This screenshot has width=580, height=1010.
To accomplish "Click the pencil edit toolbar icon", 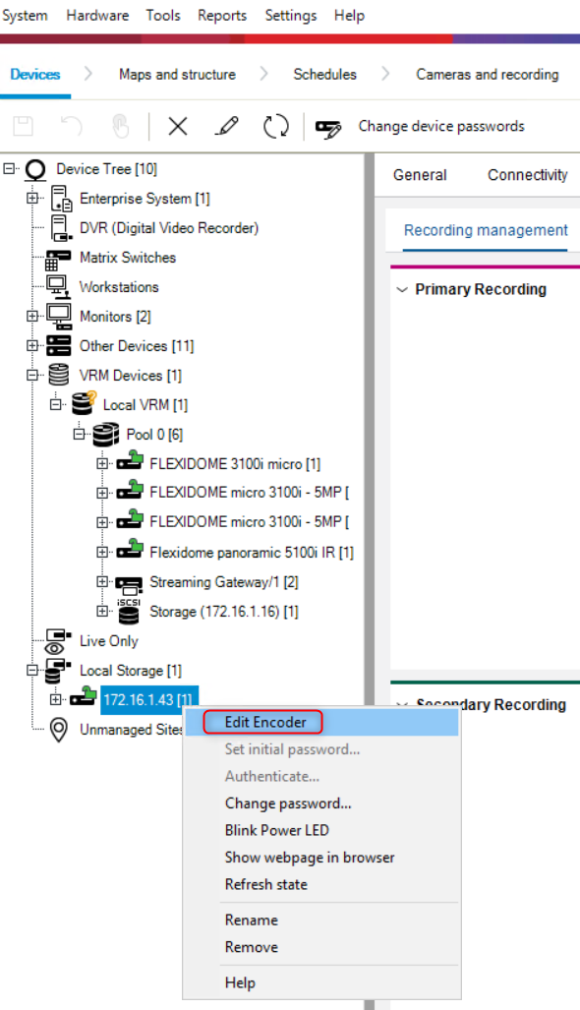I will [x=226, y=126].
